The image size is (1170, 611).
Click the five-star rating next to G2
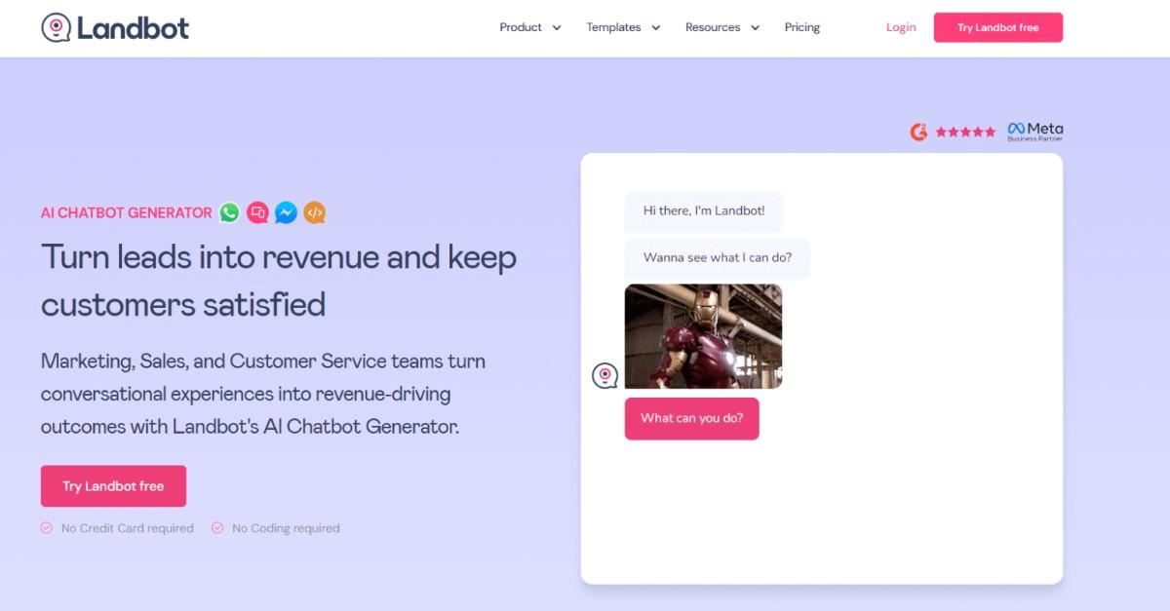click(966, 130)
